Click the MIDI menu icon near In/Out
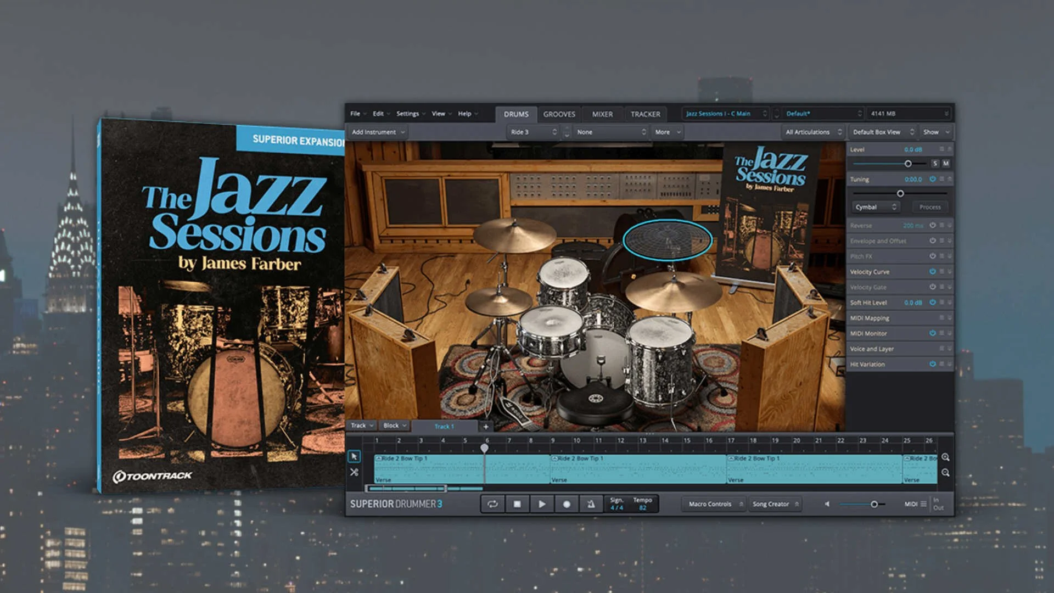 pos(924,504)
